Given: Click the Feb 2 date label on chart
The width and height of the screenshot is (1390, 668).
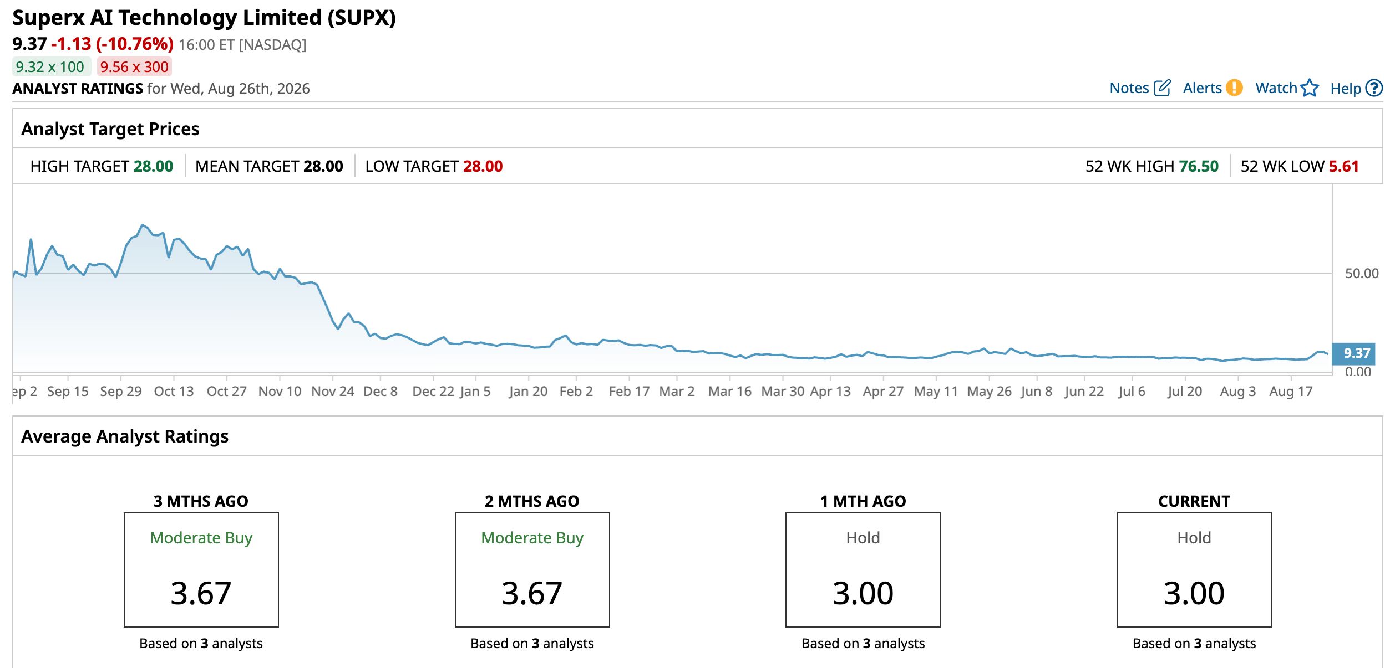Looking at the screenshot, I should point(576,392).
